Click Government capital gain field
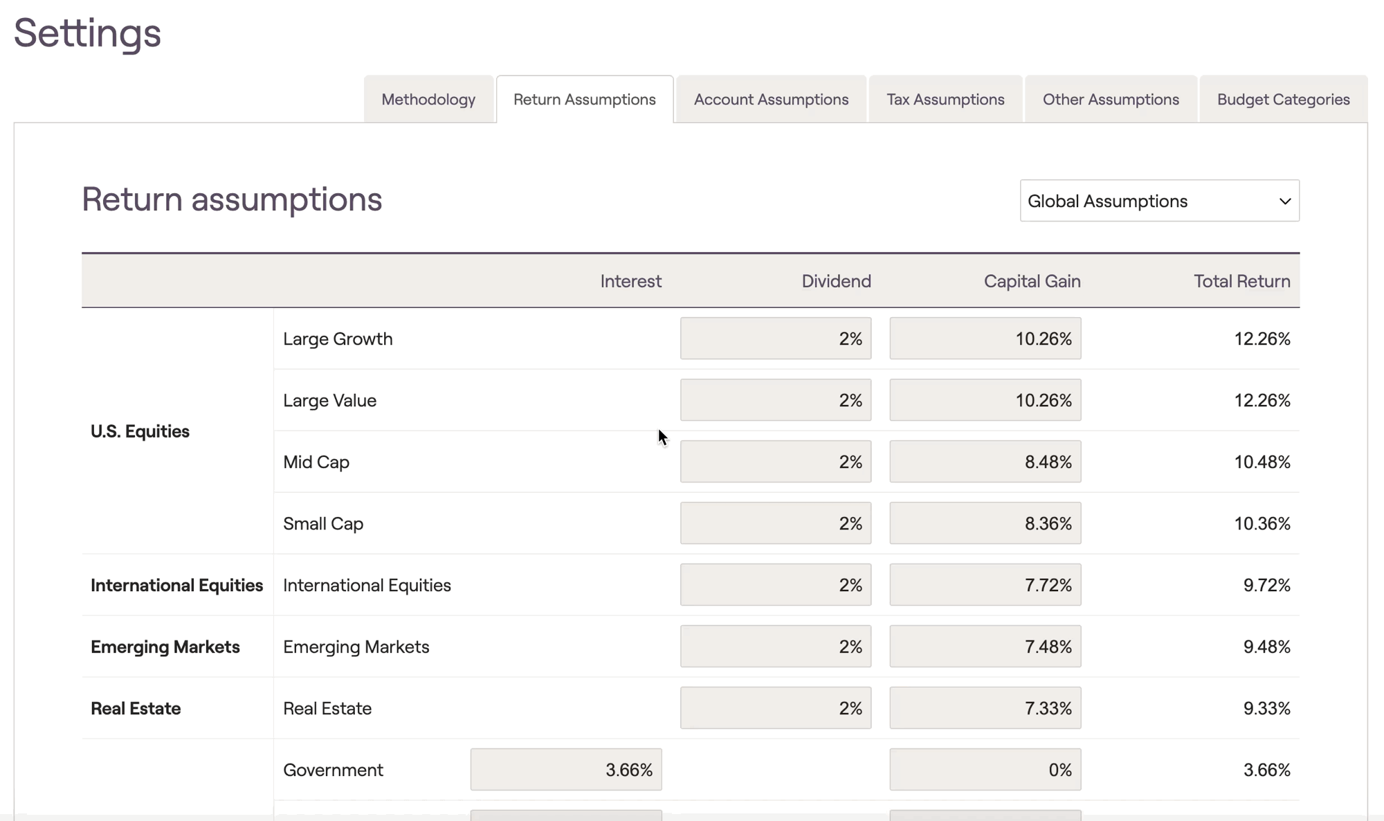The height and width of the screenshot is (821, 1384). 985,770
